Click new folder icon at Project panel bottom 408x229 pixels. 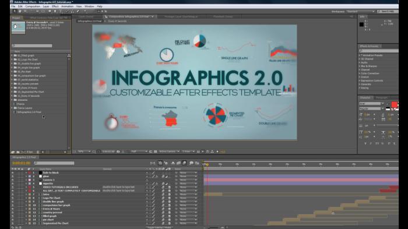tap(18, 152)
